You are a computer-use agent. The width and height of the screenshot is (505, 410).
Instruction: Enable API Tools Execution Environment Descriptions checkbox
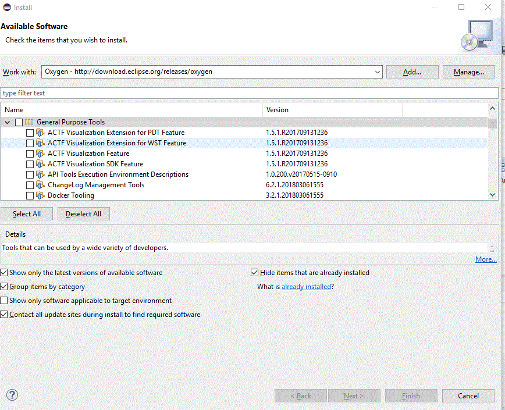30,174
